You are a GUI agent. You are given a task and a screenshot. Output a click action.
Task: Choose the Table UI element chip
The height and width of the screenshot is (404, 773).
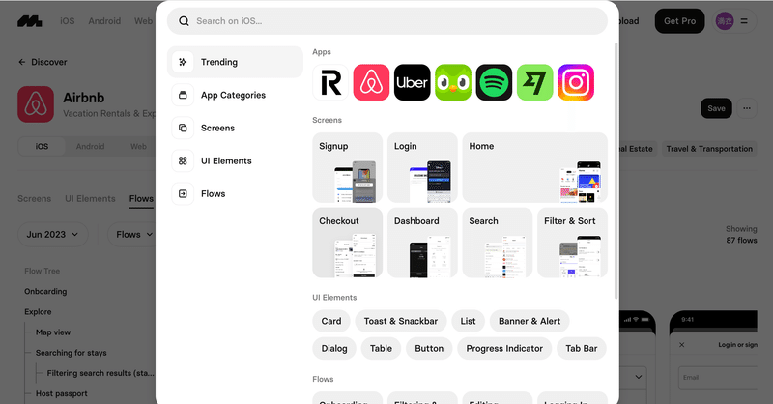pyautogui.click(x=381, y=349)
